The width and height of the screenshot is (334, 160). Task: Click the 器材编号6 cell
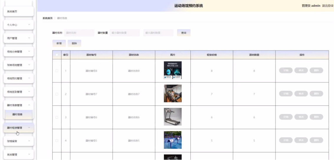point(91,117)
